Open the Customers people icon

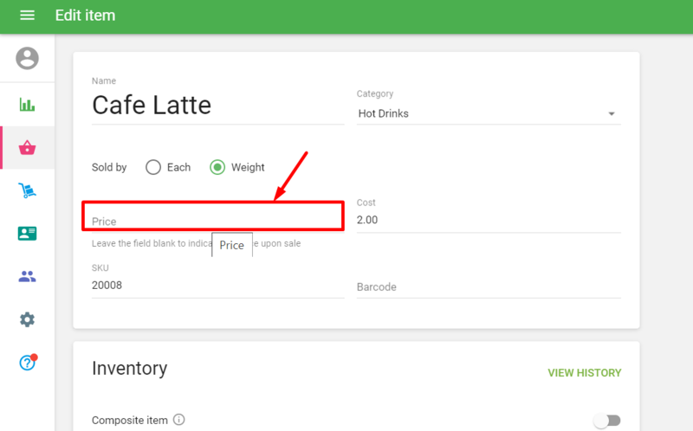28,277
